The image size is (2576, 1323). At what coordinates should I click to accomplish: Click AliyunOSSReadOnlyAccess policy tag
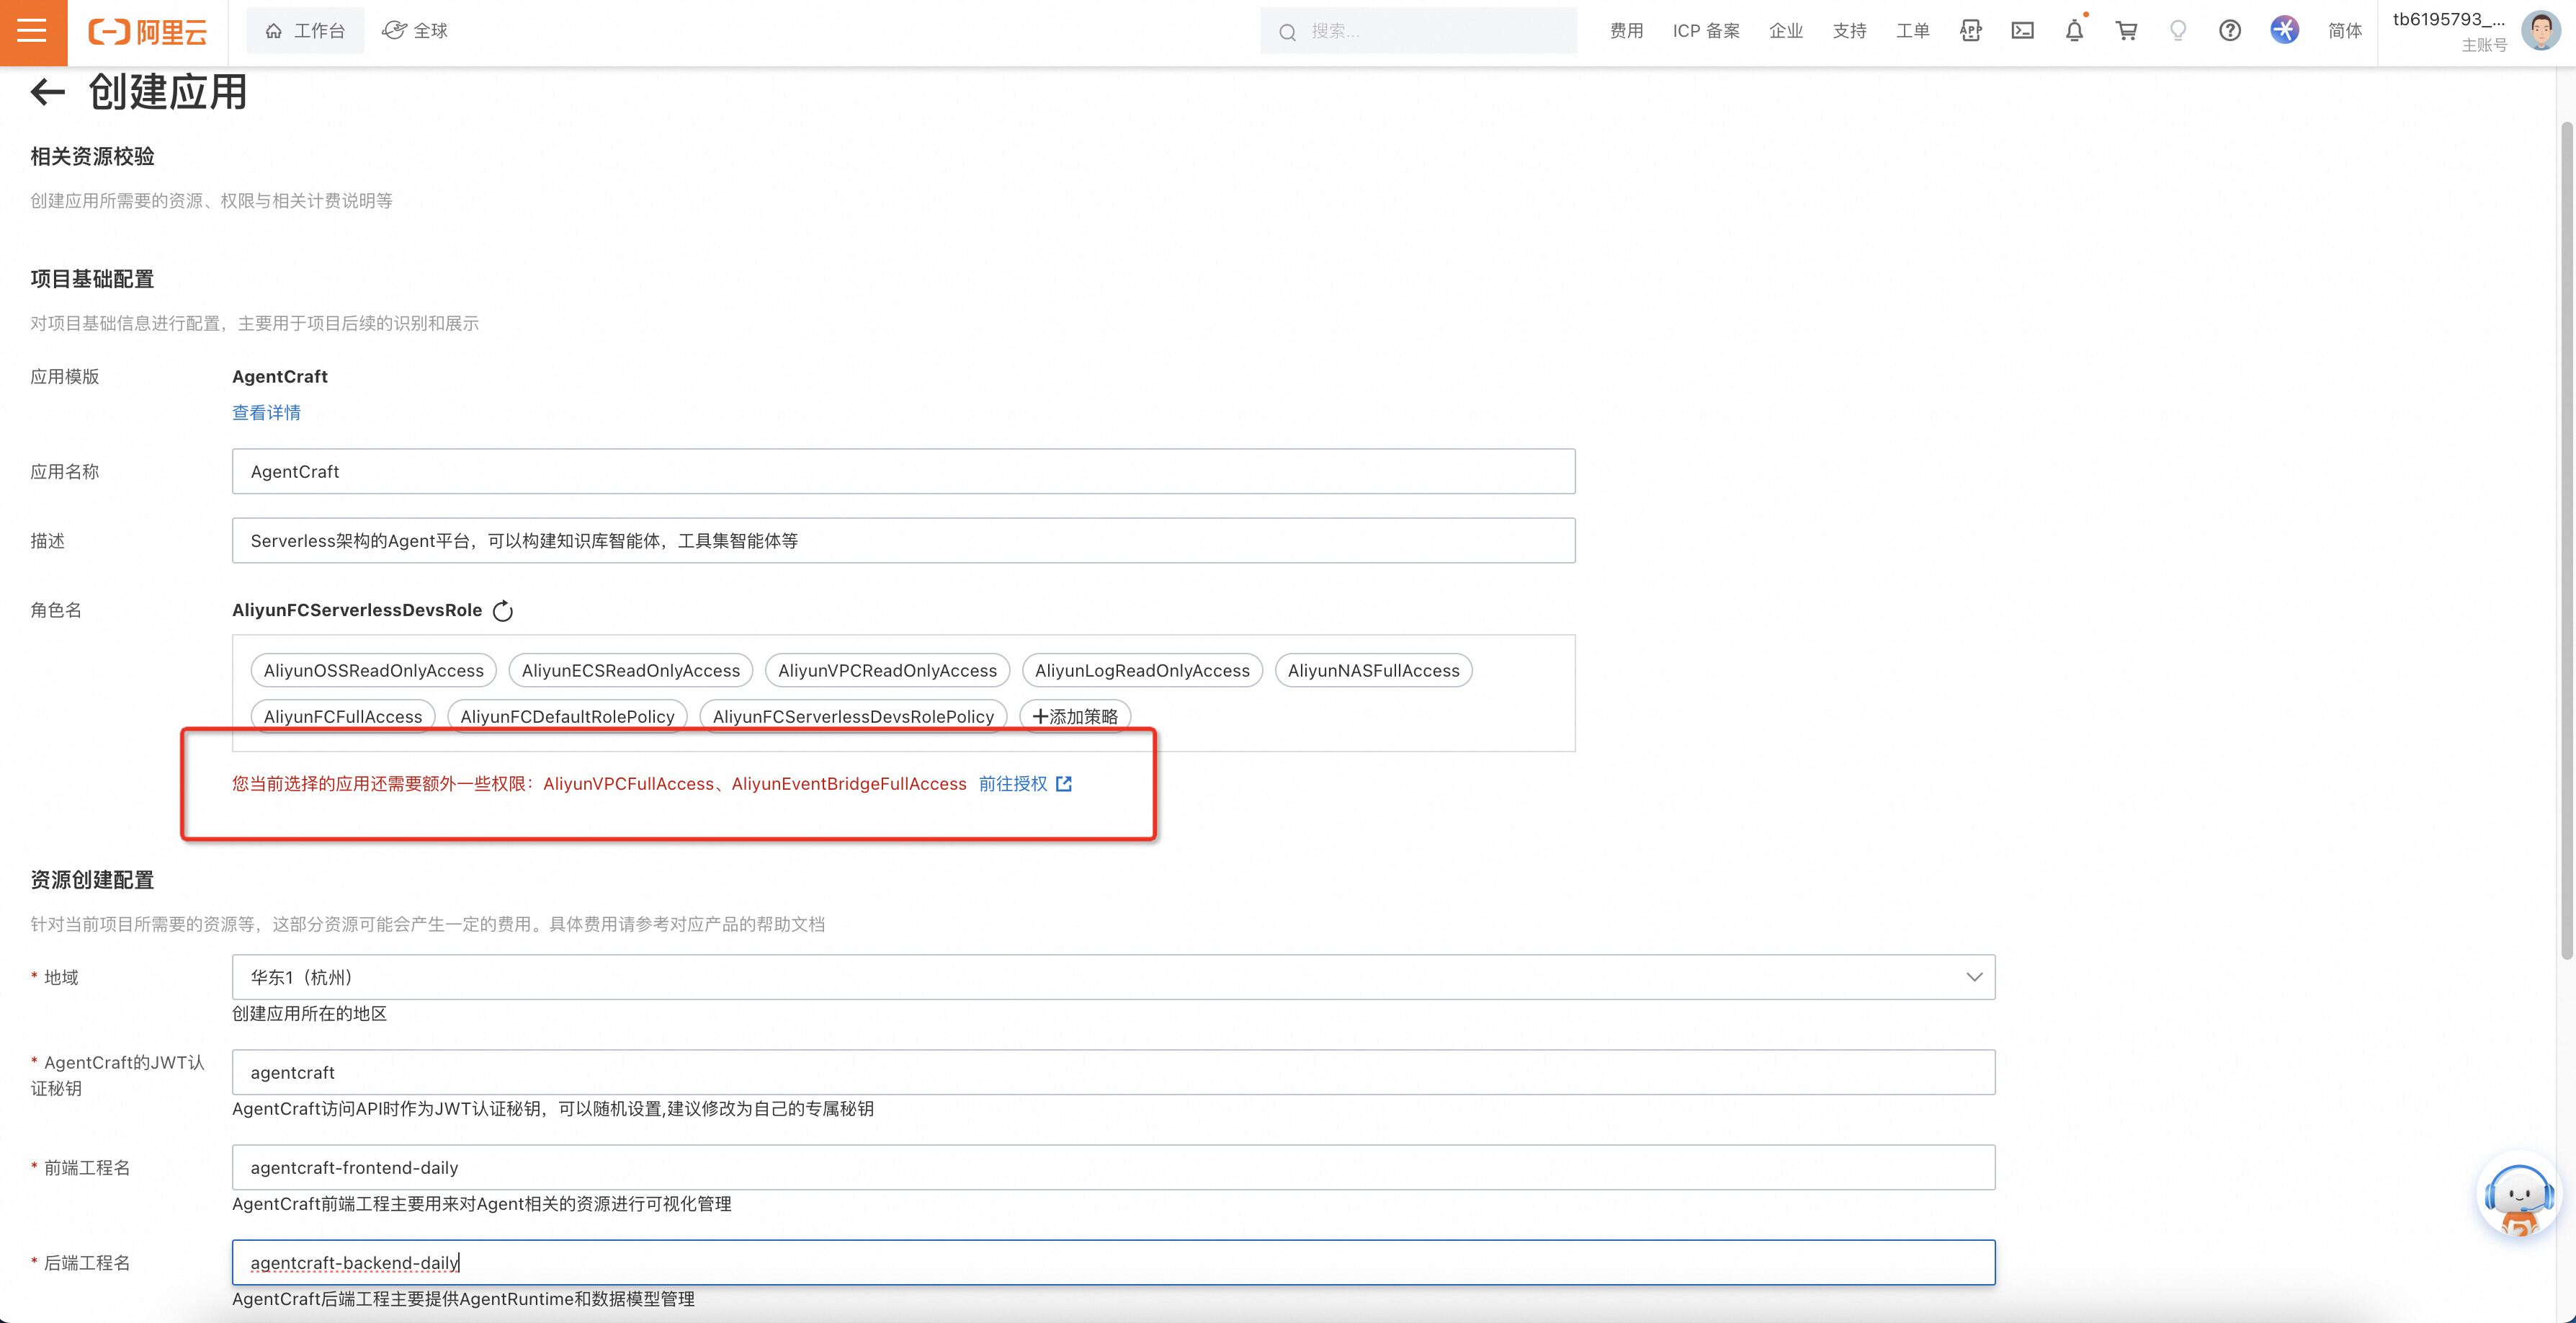tap(375, 670)
